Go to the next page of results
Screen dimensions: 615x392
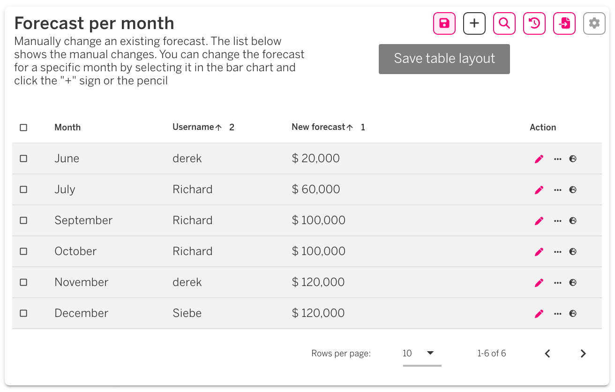pos(583,354)
